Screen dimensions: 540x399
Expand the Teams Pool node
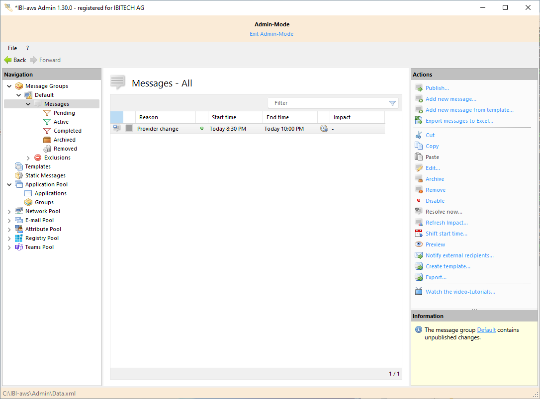point(9,247)
